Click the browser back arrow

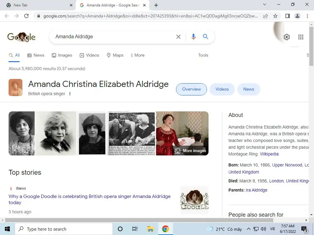pyautogui.click(x=7, y=16)
